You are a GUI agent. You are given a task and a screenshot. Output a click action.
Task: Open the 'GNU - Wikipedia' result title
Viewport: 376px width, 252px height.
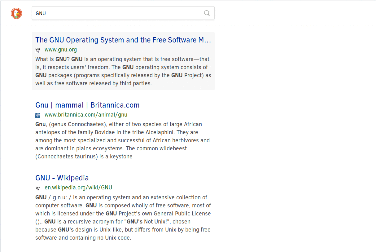pos(62,178)
